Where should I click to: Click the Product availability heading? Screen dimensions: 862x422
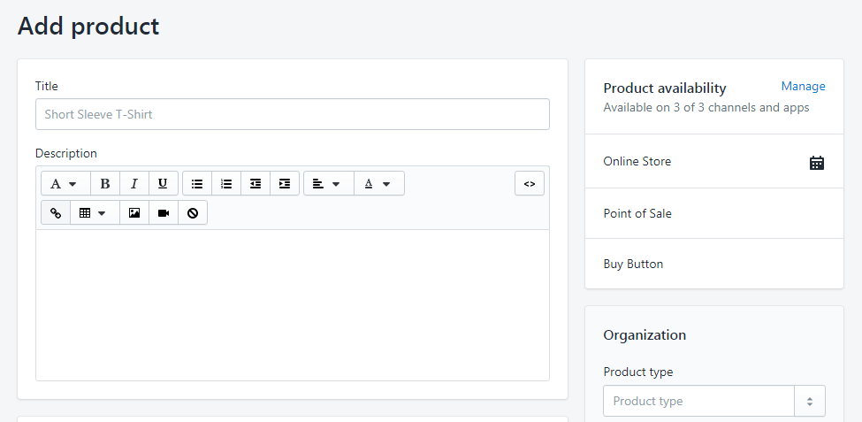coord(665,88)
